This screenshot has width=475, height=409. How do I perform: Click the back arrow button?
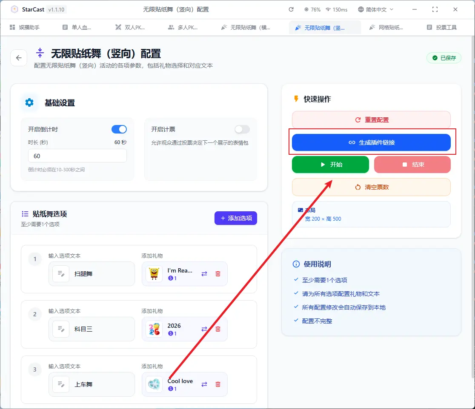pyautogui.click(x=19, y=58)
